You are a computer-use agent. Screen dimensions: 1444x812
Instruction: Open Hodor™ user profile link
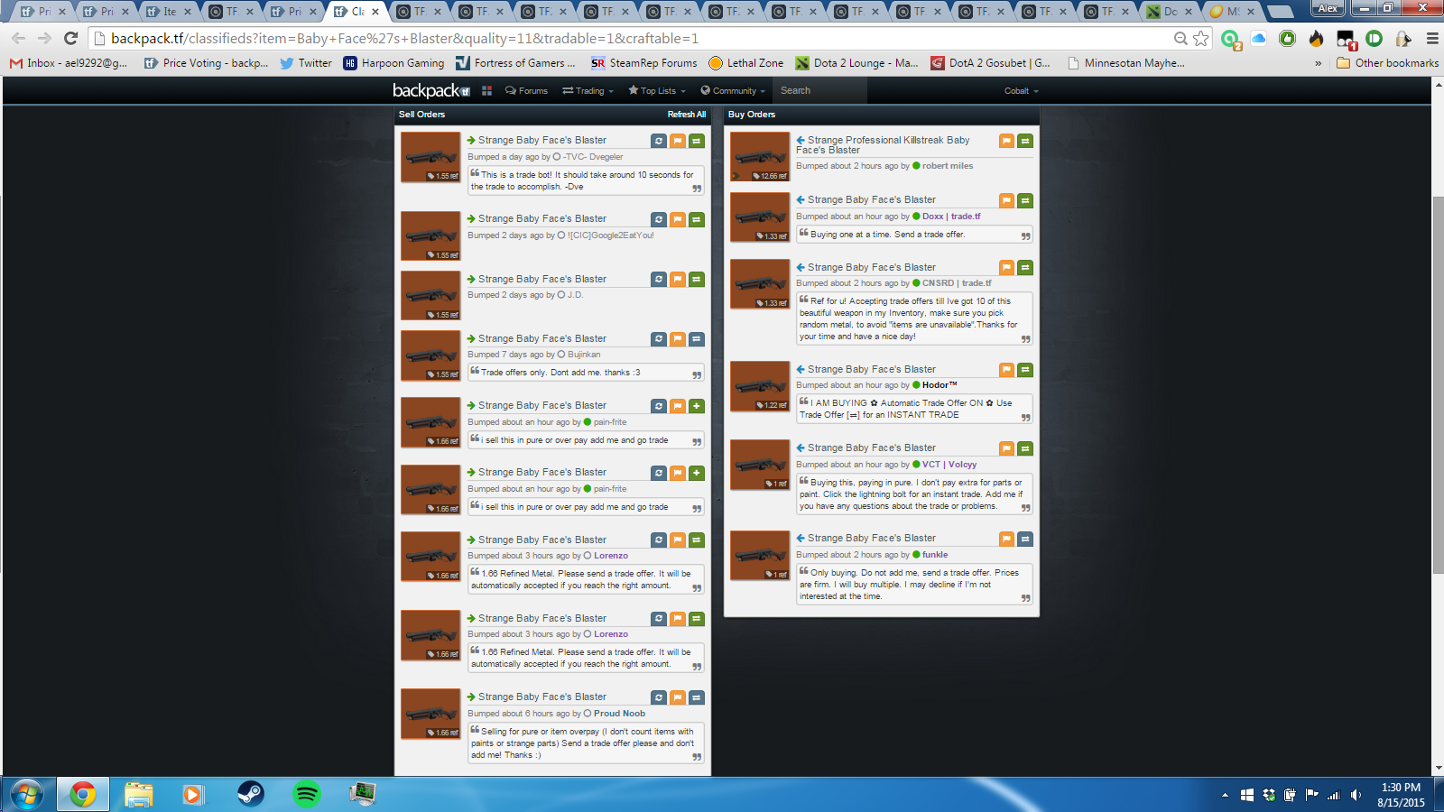click(940, 385)
